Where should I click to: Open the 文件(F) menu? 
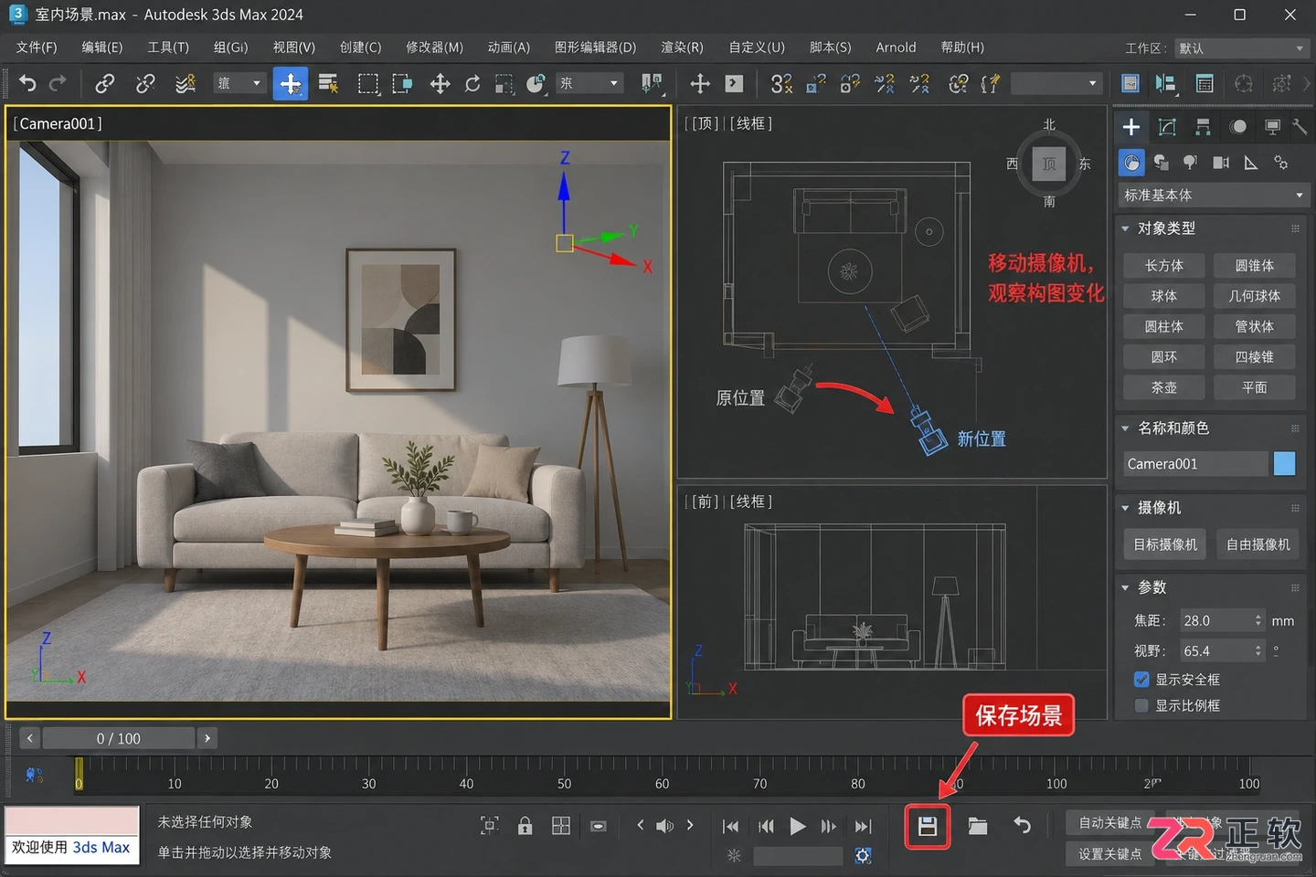tap(37, 48)
